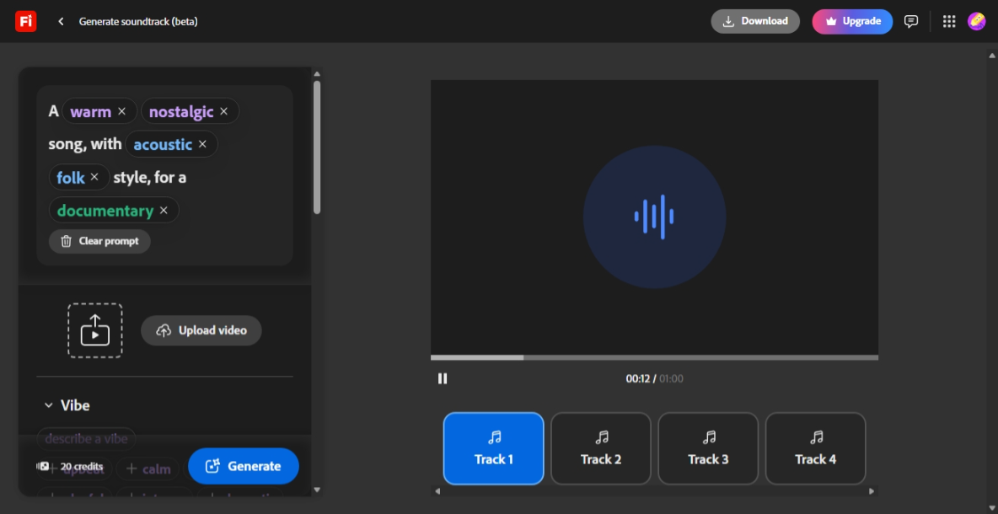This screenshot has width=998, height=514.
Task: Switch to Track 4
Action: click(x=815, y=448)
